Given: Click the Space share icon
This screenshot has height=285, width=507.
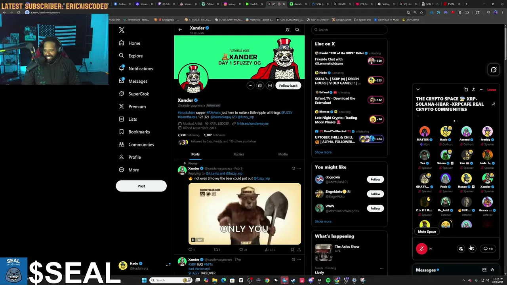Looking at the screenshot, I should [474, 89].
